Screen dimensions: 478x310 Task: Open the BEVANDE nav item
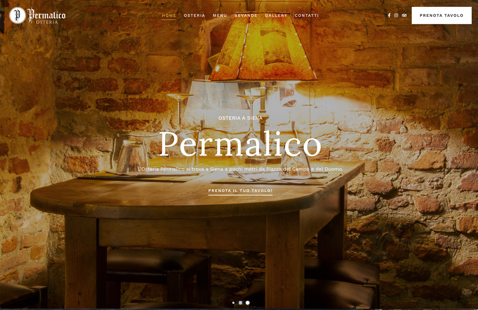click(246, 16)
